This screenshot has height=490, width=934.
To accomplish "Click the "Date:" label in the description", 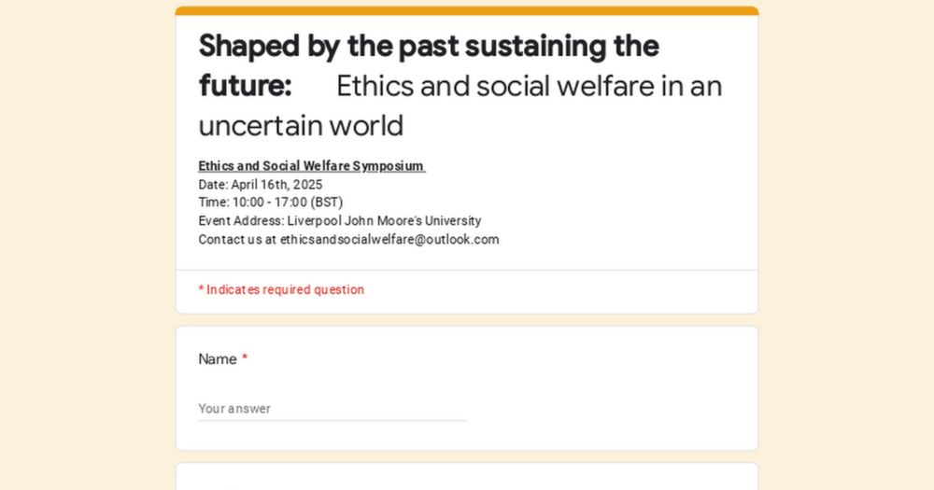I will [x=213, y=185].
